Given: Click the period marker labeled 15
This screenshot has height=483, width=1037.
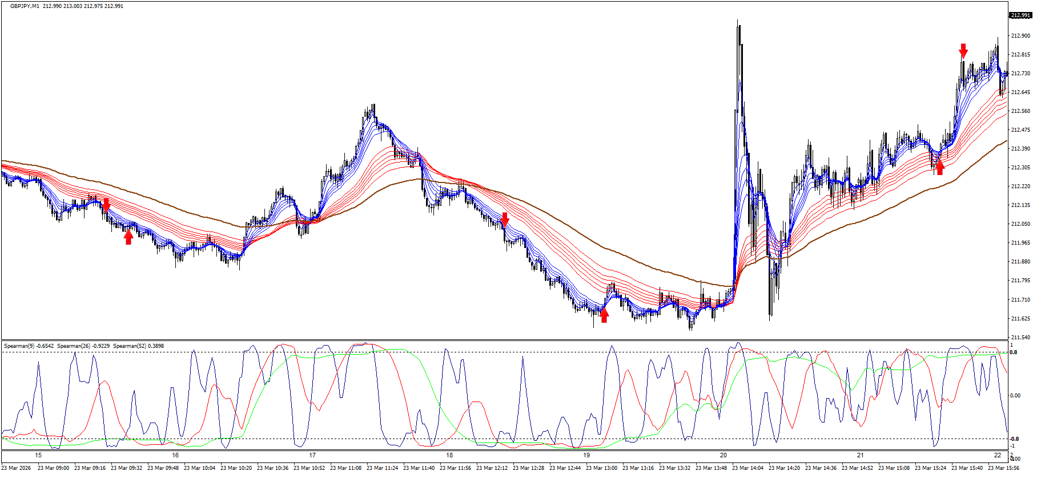Looking at the screenshot, I should [38, 455].
